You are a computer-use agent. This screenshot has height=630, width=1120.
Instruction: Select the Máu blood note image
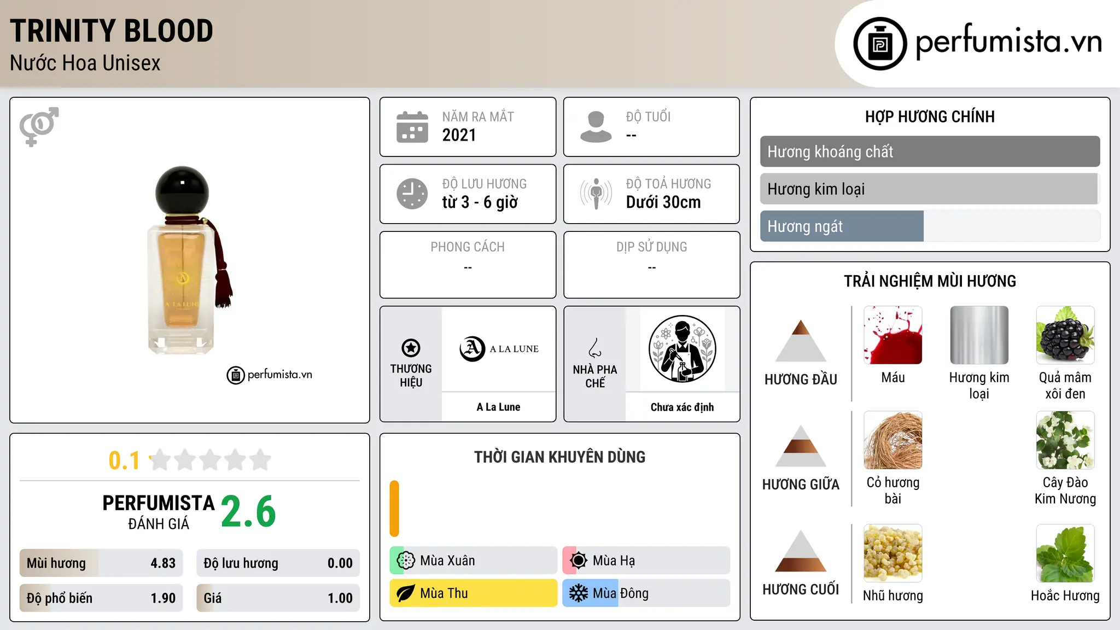point(893,335)
